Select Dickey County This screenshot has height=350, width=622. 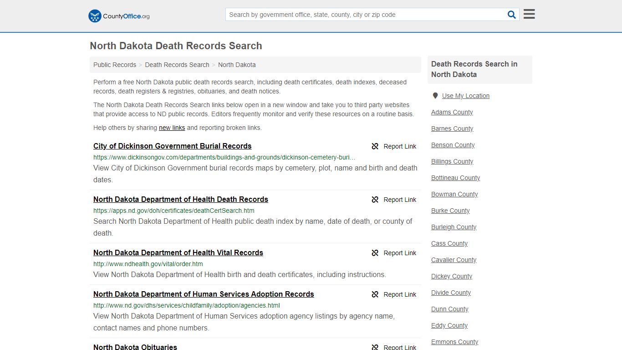pyautogui.click(x=452, y=276)
